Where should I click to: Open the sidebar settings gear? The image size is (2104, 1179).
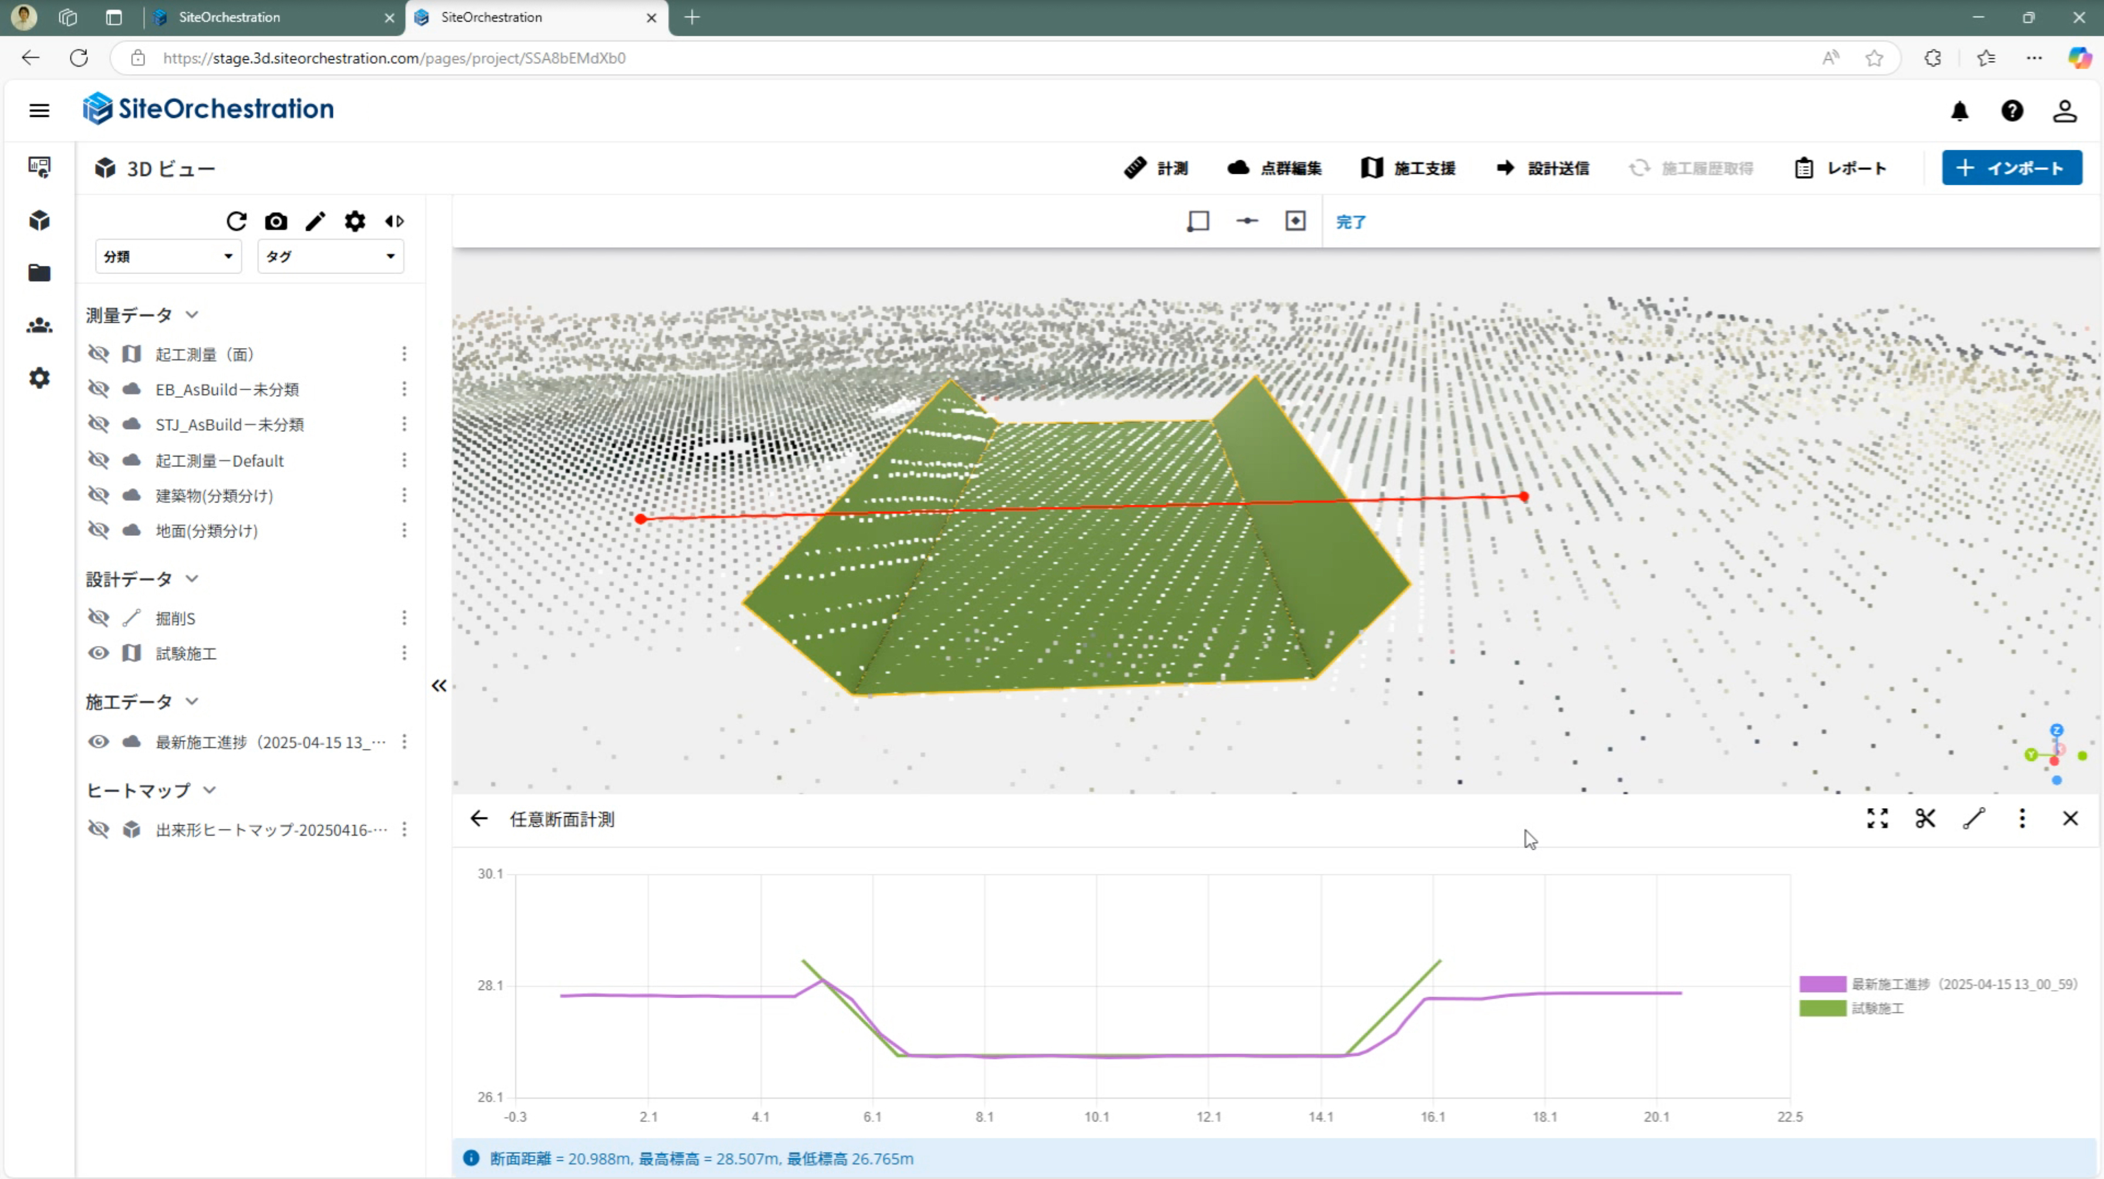[39, 378]
